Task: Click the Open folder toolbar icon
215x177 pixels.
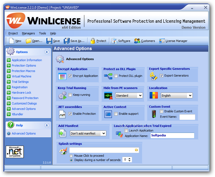Action: coord(28,41)
